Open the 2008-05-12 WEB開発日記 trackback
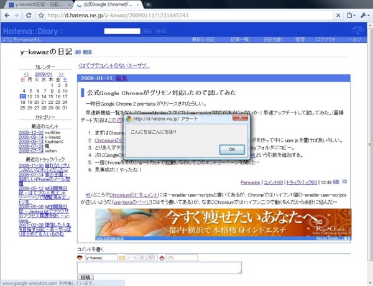The width and height of the screenshot is (373, 286). click(x=44, y=195)
